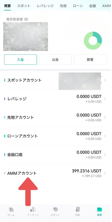This screenshot has width=112, height=222.
Task: Open the ホーム home icon
Action: (x=11, y=209)
